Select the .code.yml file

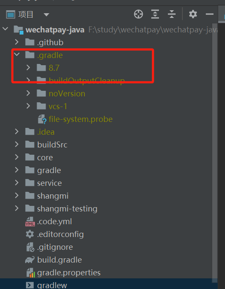coord(55,222)
